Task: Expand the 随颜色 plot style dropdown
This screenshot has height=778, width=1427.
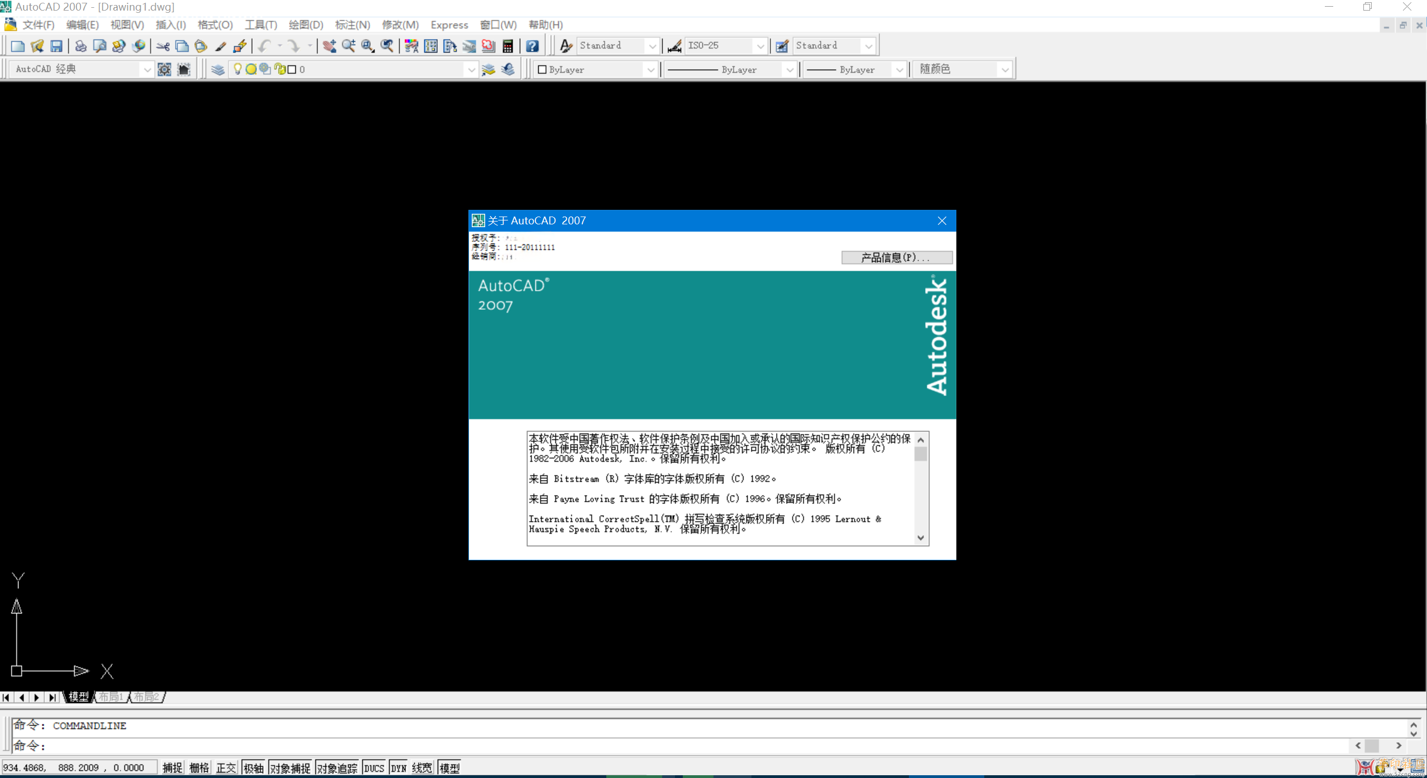Action: [x=1004, y=69]
